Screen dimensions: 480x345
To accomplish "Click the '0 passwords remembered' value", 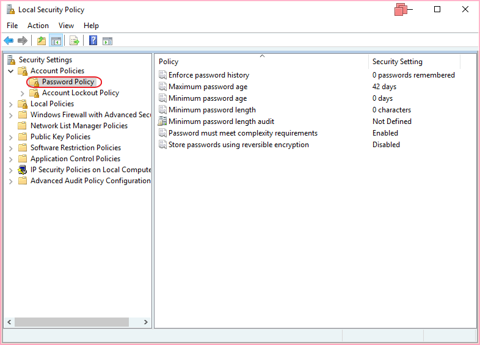I will pyautogui.click(x=413, y=75).
